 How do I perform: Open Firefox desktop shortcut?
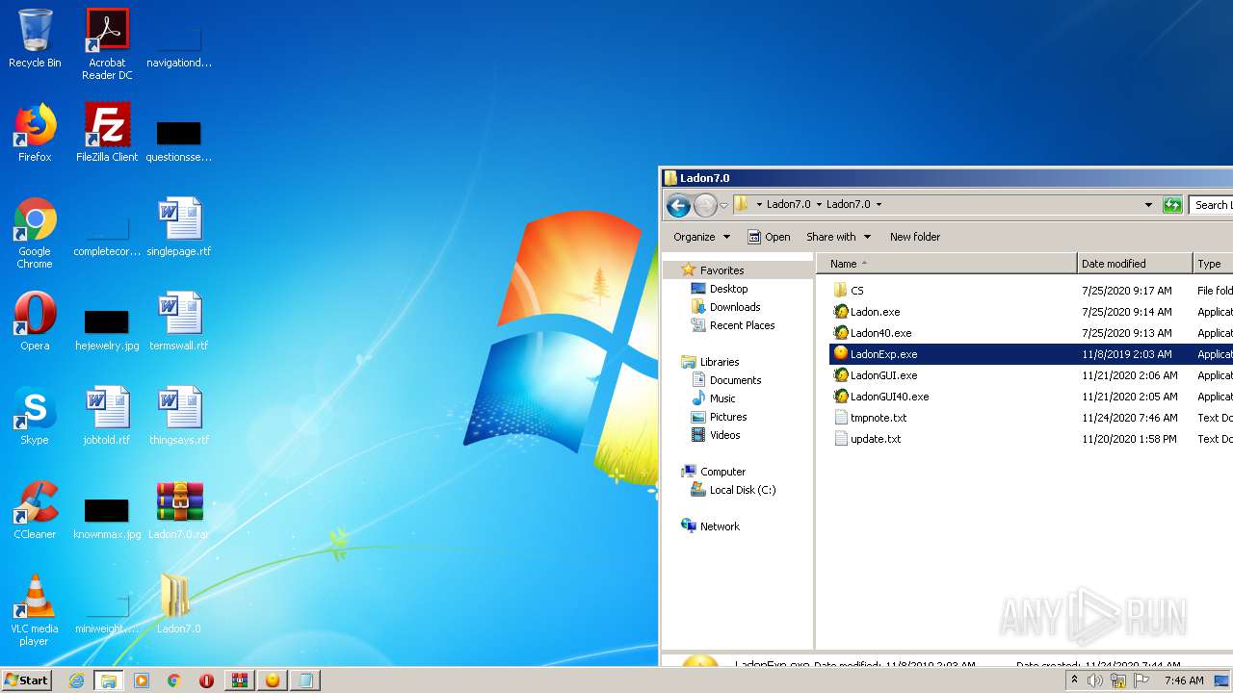[35, 133]
